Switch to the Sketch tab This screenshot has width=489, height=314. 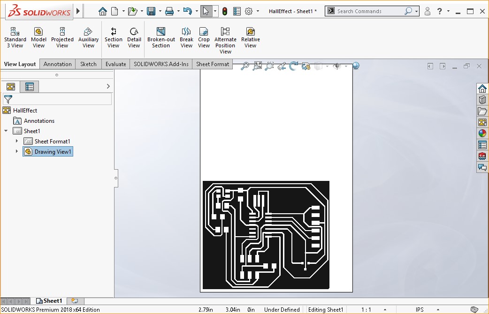(x=89, y=64)
